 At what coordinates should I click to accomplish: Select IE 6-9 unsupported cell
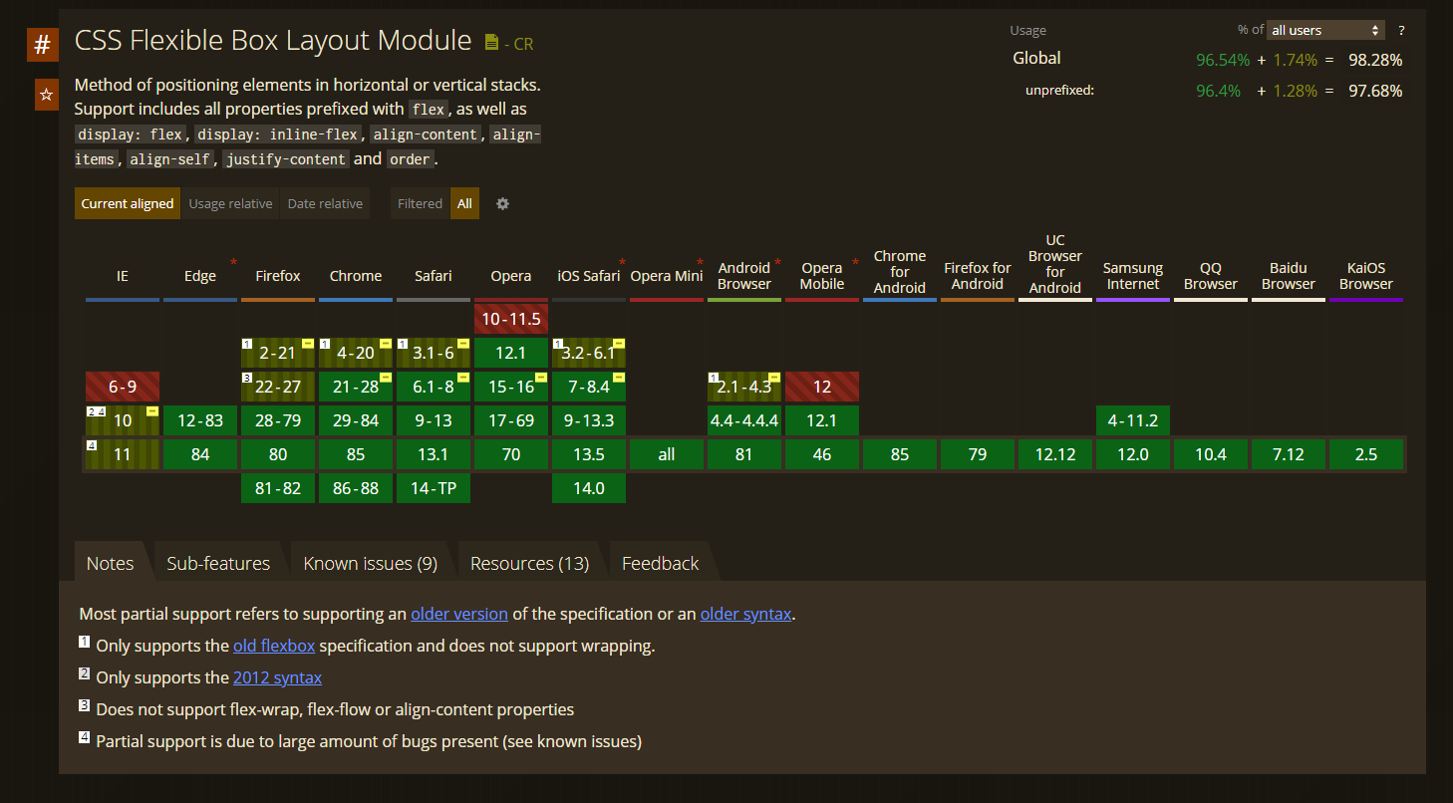pos(123,387)
